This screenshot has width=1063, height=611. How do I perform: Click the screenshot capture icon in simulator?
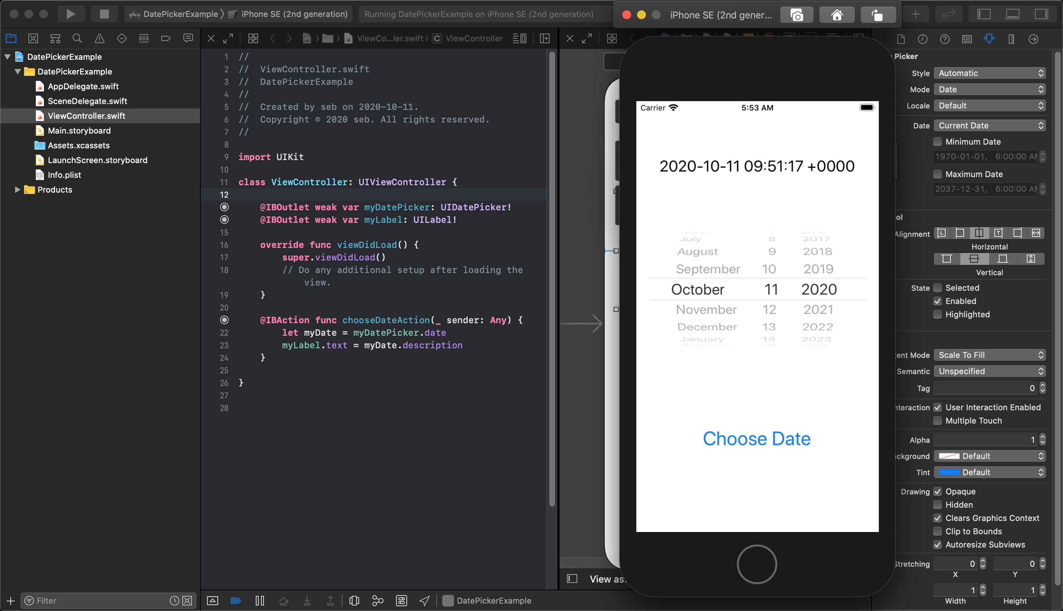click(x=797, y=15)
